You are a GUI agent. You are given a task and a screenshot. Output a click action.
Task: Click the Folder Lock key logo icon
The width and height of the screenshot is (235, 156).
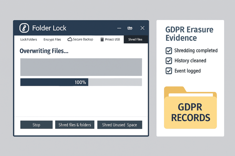point(24,28)
